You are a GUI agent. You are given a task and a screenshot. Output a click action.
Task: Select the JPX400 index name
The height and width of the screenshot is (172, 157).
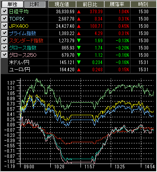tap(19, 26)
